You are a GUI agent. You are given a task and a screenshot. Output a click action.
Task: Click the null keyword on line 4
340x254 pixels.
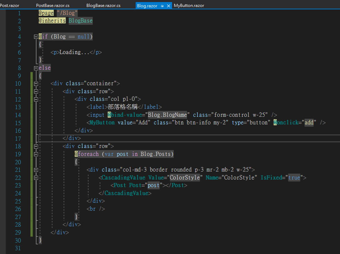[84, 37]
